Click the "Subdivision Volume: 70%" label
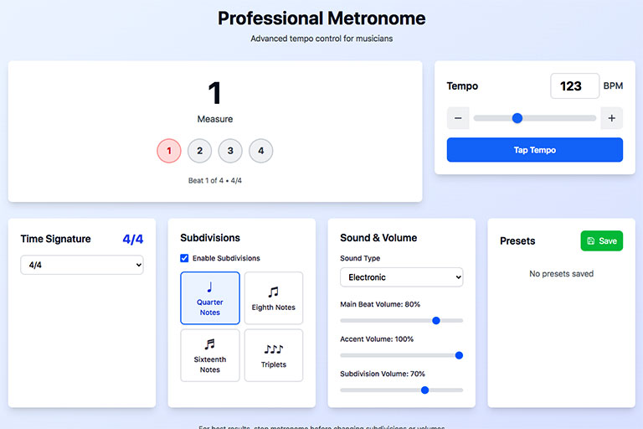Viewport: 643px width, 429px height. tap(383, 374)
